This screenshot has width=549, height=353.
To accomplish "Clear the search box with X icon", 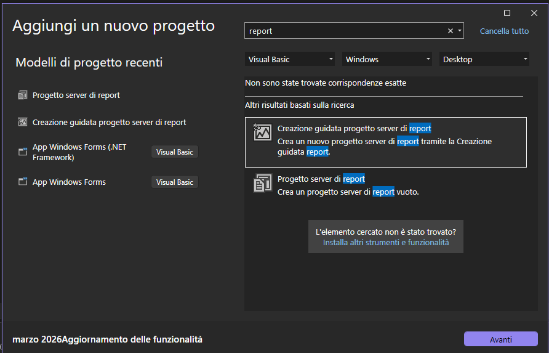I will [x=450, y=31].
